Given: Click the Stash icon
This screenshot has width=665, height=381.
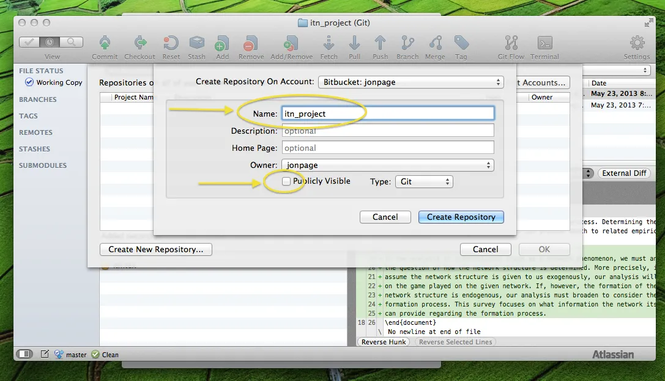Looking at the screenshot, I should (196, 46).
